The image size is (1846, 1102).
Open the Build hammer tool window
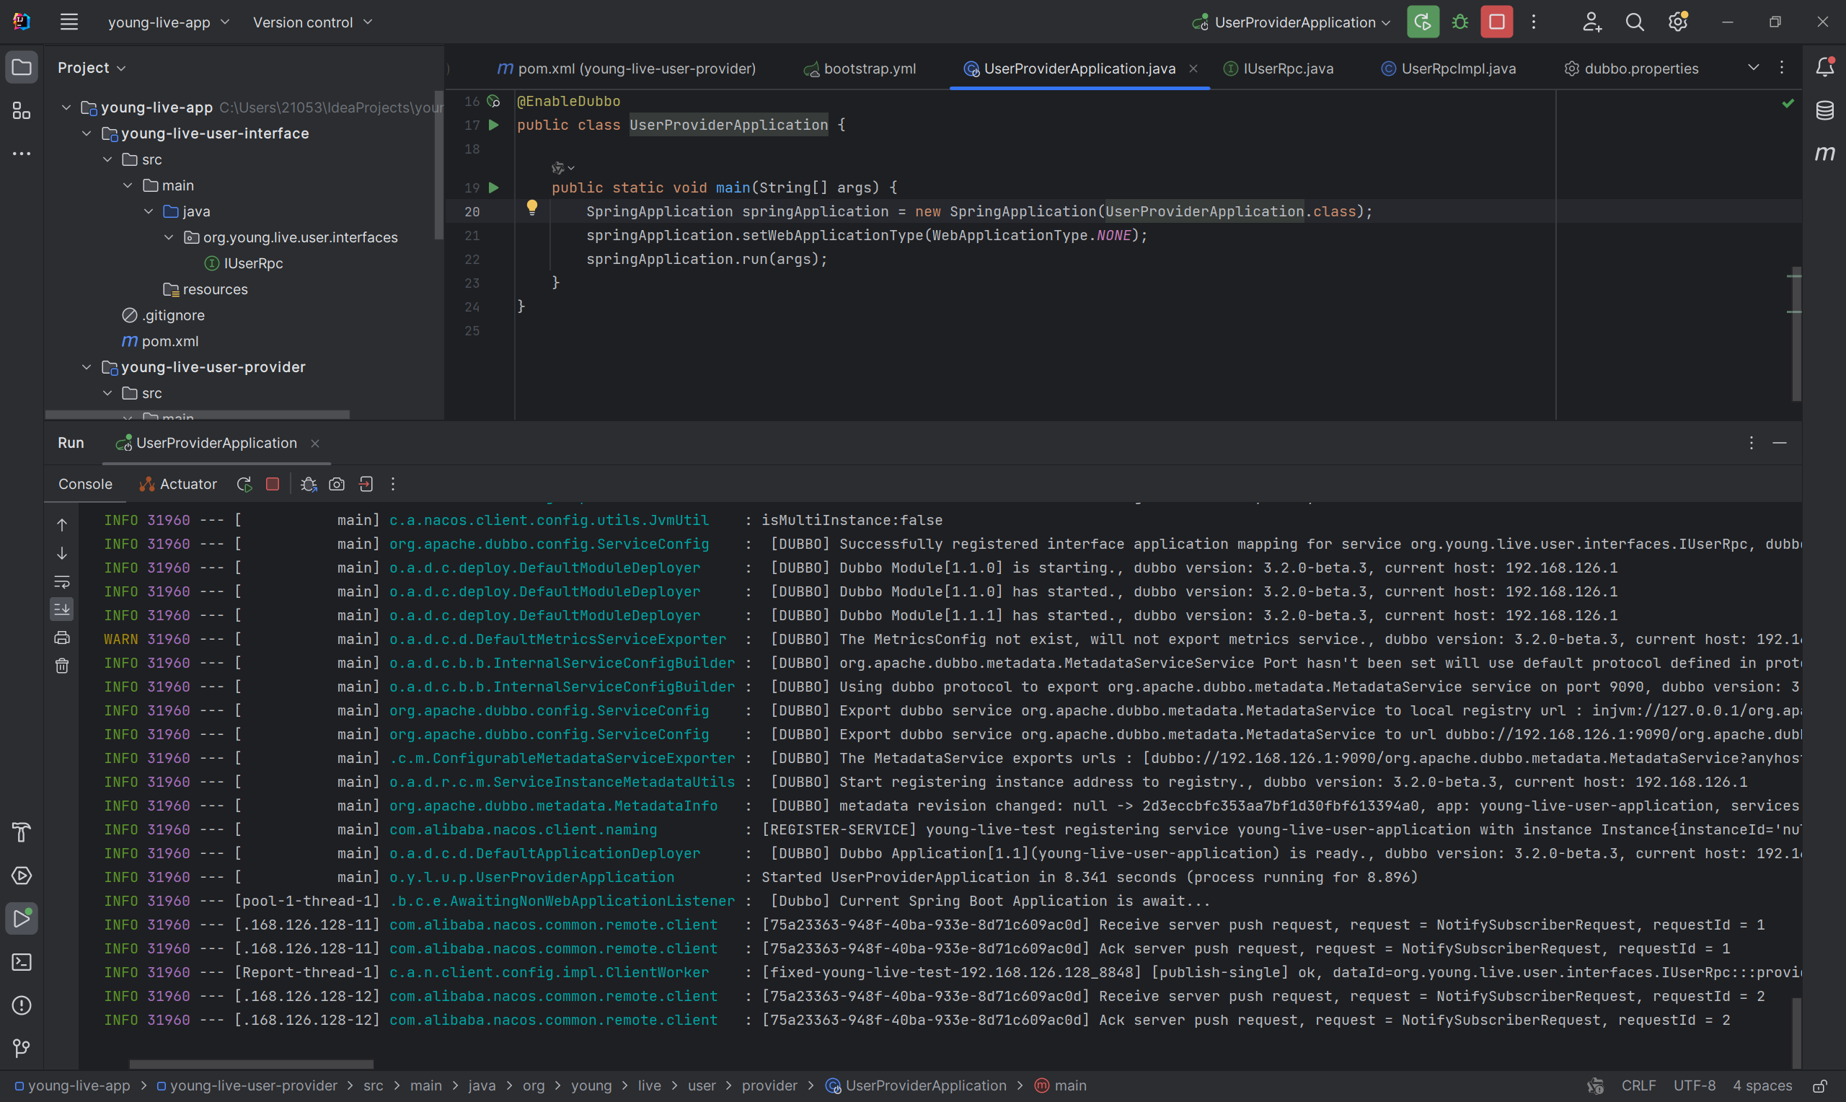click(22, 832)
